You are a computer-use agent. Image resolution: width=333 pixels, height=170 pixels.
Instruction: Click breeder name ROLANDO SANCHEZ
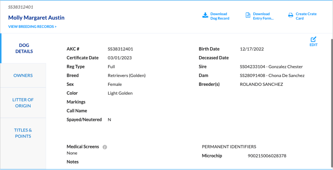pos(261,84)
